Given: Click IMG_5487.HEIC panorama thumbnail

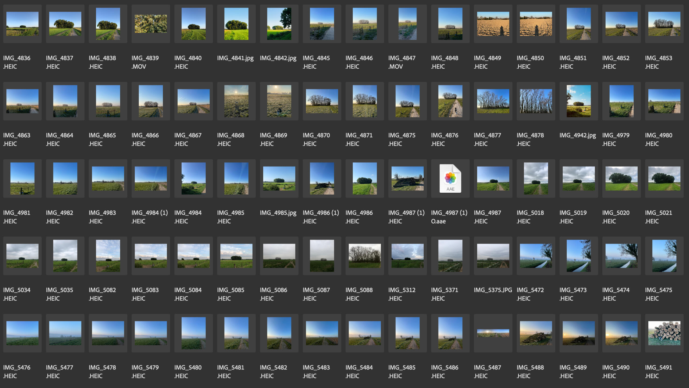Looking at the screenshot, I should point(493,333).
